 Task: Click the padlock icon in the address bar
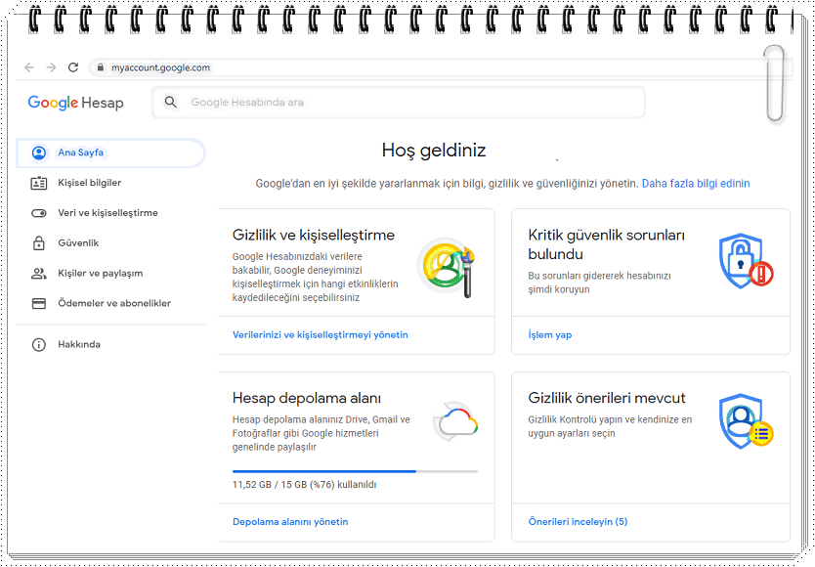101,67
